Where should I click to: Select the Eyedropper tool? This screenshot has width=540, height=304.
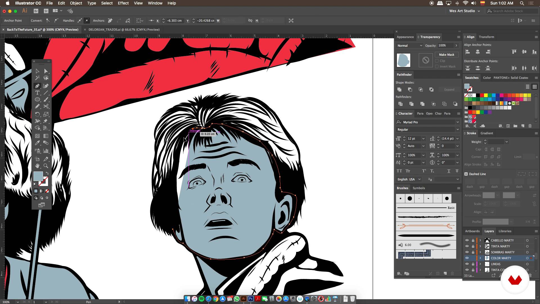click(37, 143)
